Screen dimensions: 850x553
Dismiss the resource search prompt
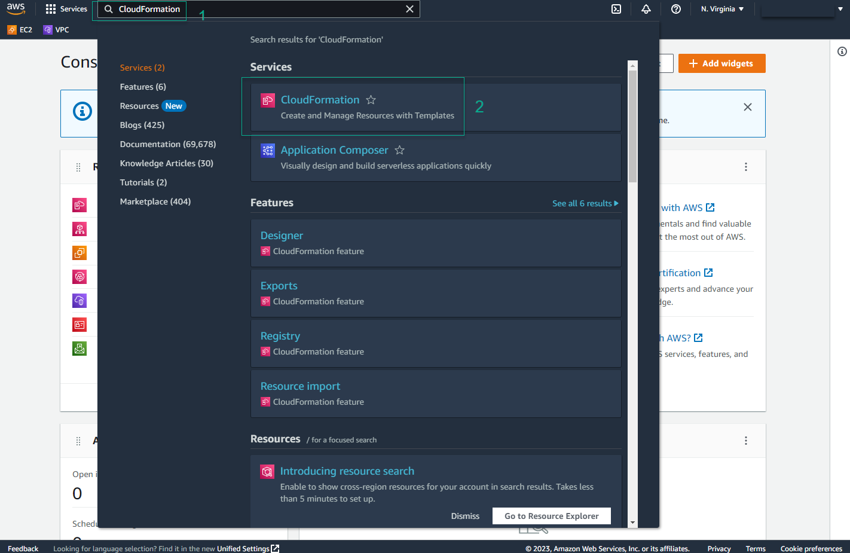tap(465, 516)
